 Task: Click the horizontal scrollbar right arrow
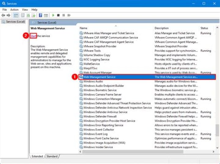(213, 151)
